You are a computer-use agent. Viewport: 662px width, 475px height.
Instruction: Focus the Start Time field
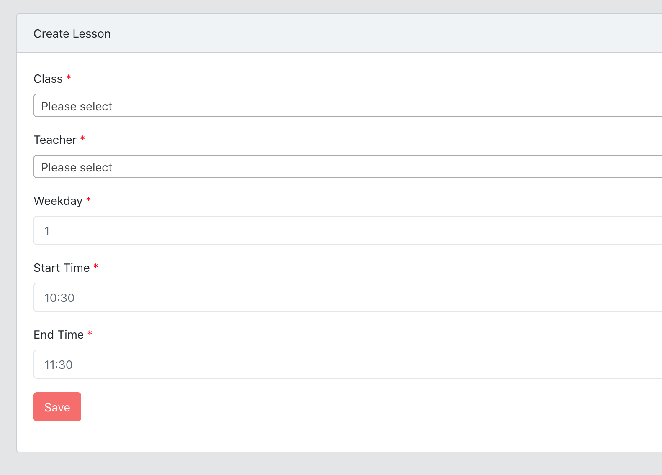347,297
